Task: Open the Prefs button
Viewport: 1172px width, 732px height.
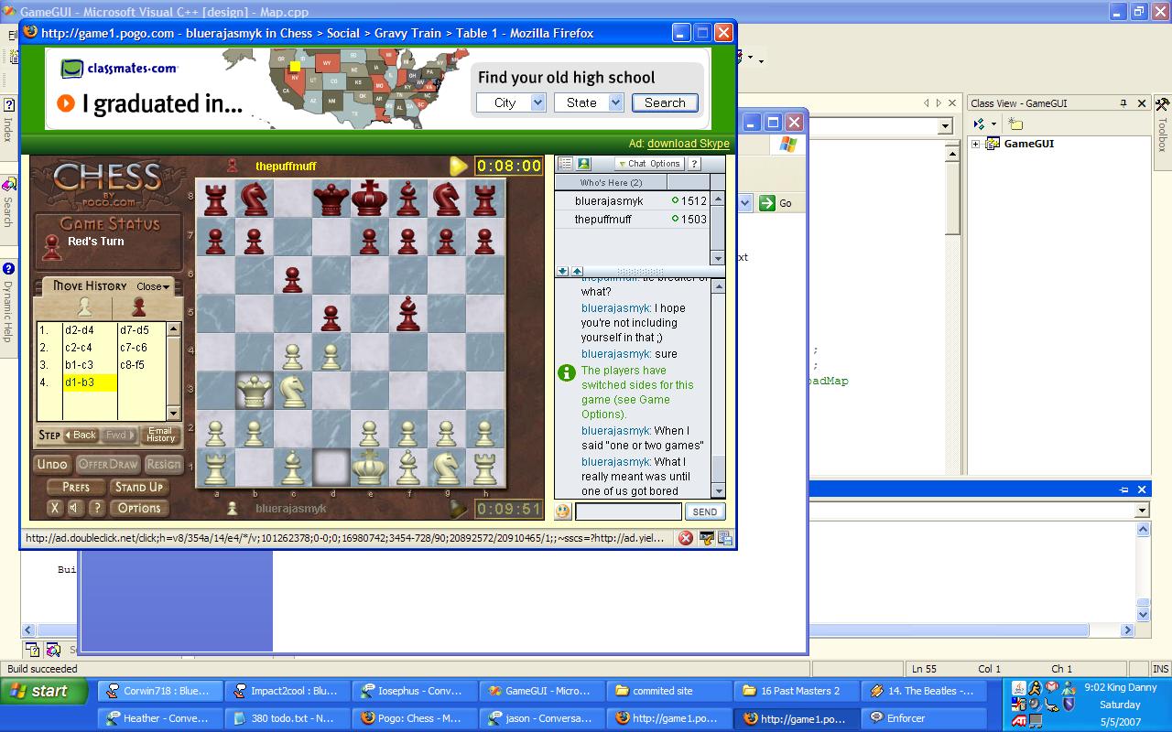Action: tap(76, 487)
